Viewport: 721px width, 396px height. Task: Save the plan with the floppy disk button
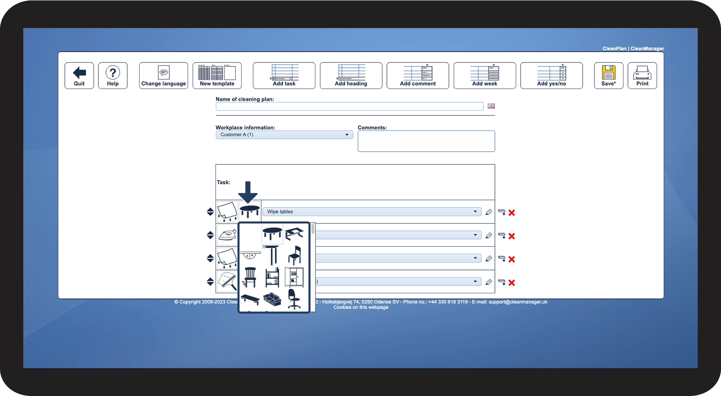pos(609,75)
